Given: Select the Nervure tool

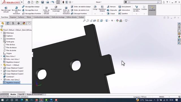Looking at the screenshot, I should tap(111, 7).
